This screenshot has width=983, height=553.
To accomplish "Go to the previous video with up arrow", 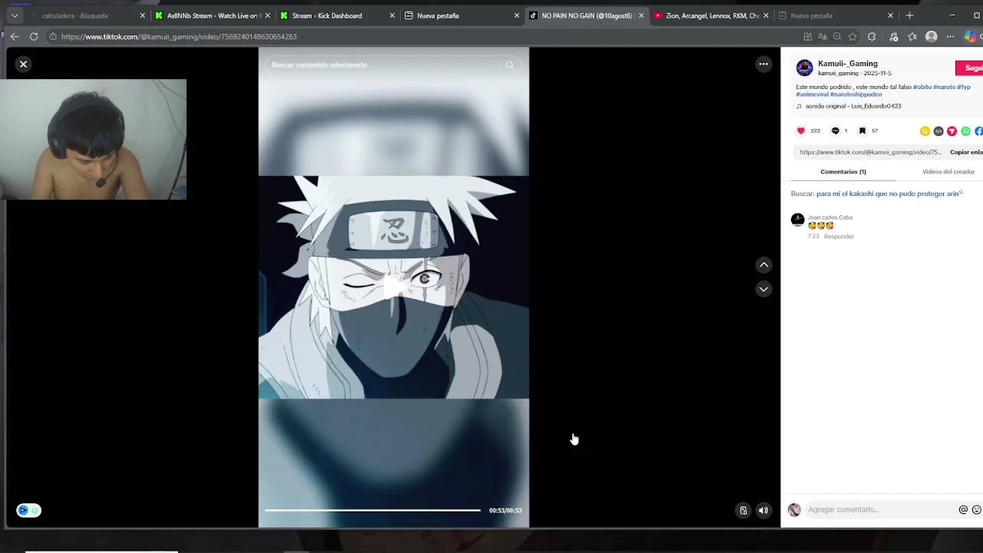I will 763,265.
